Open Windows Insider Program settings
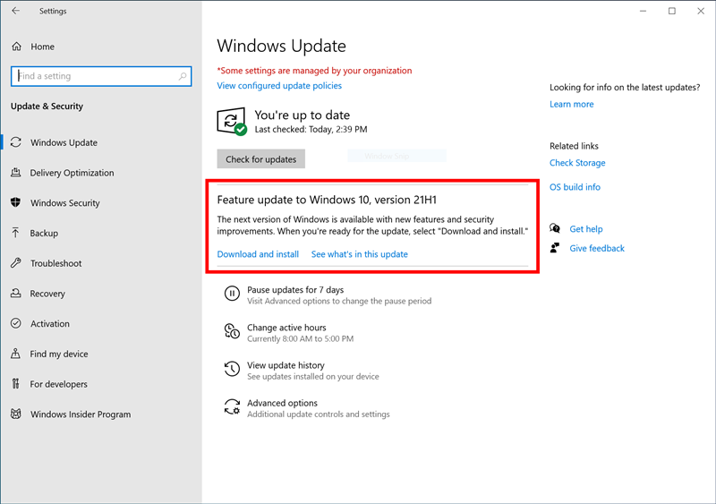Image resolution: width=716 pixels, height=504 pixels. (x=81, y=414)
